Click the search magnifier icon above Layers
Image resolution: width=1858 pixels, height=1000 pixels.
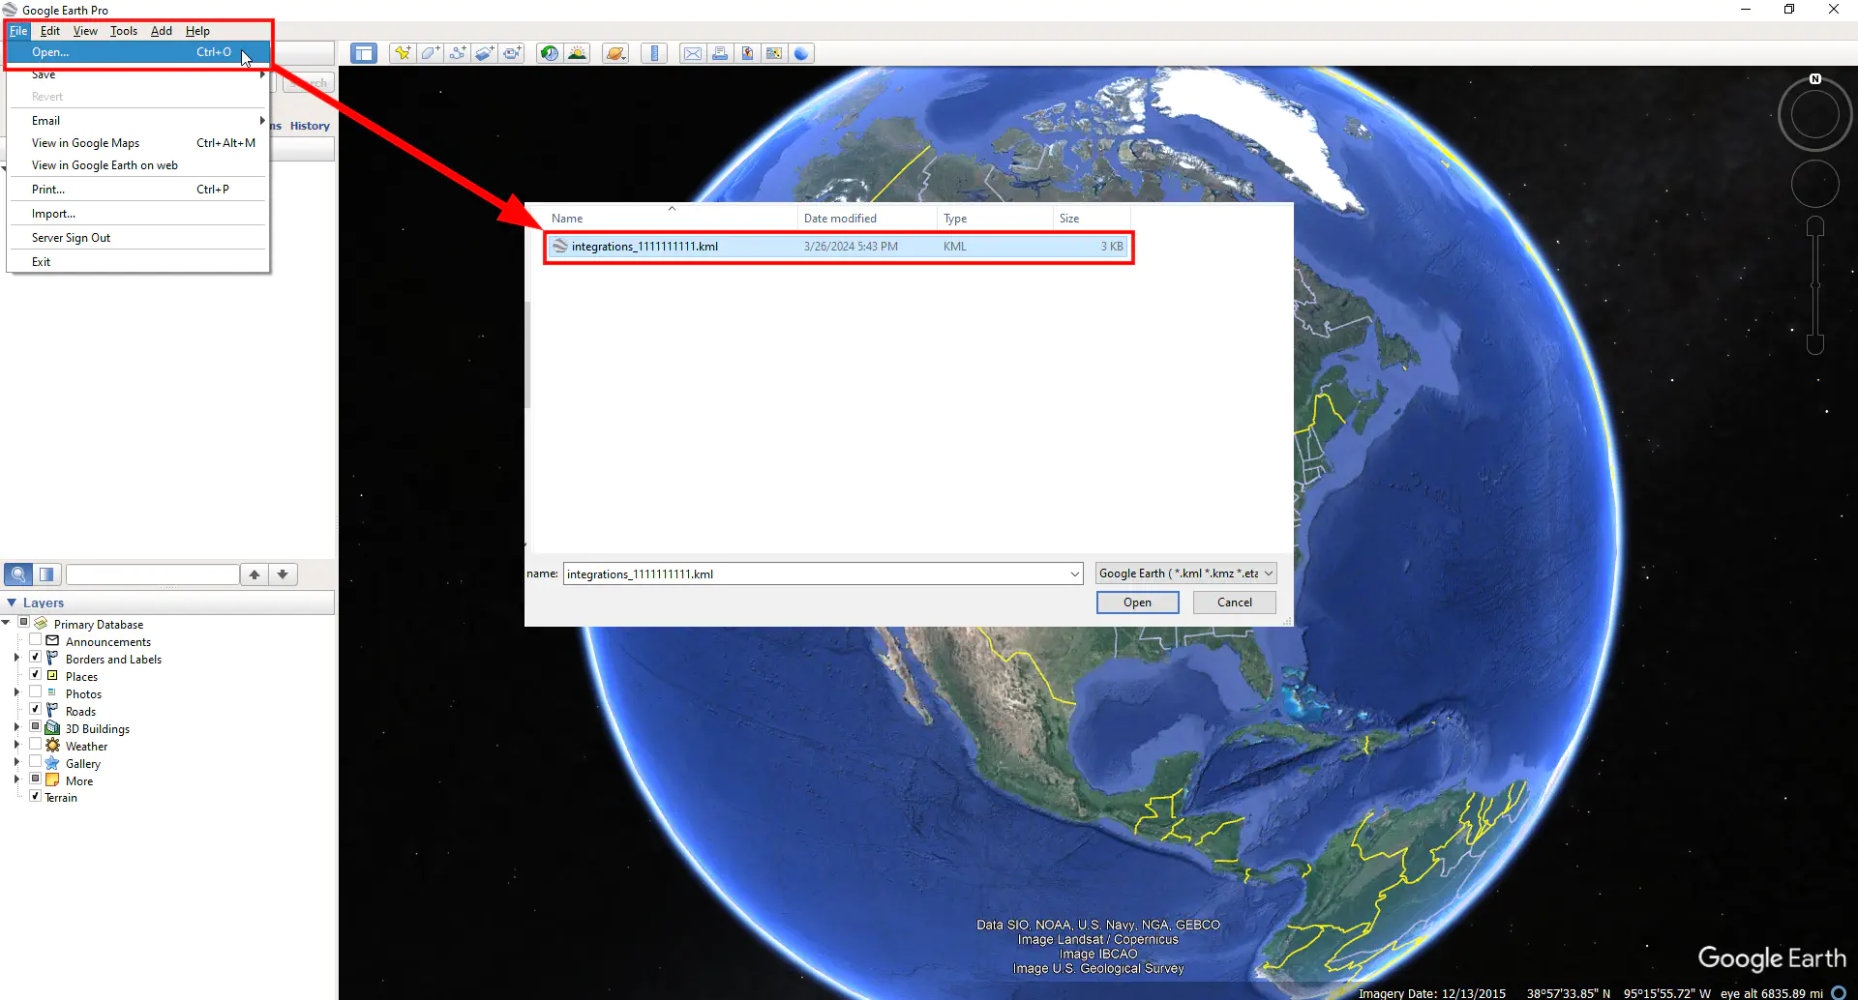click(18, 574)
